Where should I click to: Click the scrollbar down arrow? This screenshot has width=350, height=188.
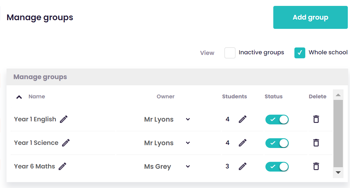click(338, 172)
